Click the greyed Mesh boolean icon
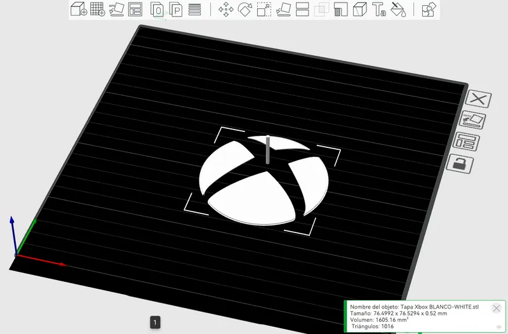 point(322,9)
